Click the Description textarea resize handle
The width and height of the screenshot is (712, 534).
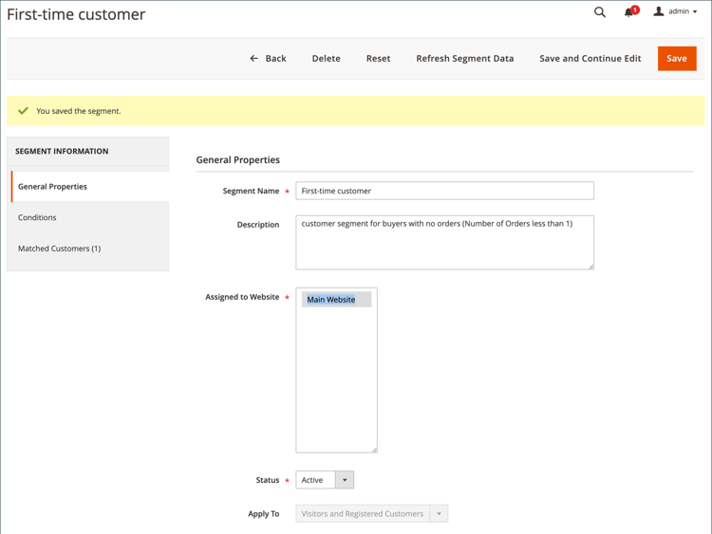(x=590, y=267)
